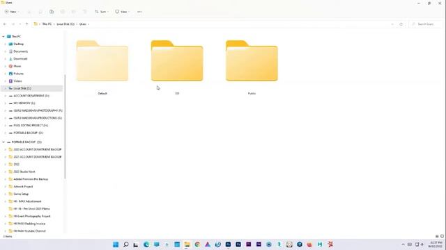
Task: Switch to large thumbnails view icon in status bar
Action: (442, 236)
